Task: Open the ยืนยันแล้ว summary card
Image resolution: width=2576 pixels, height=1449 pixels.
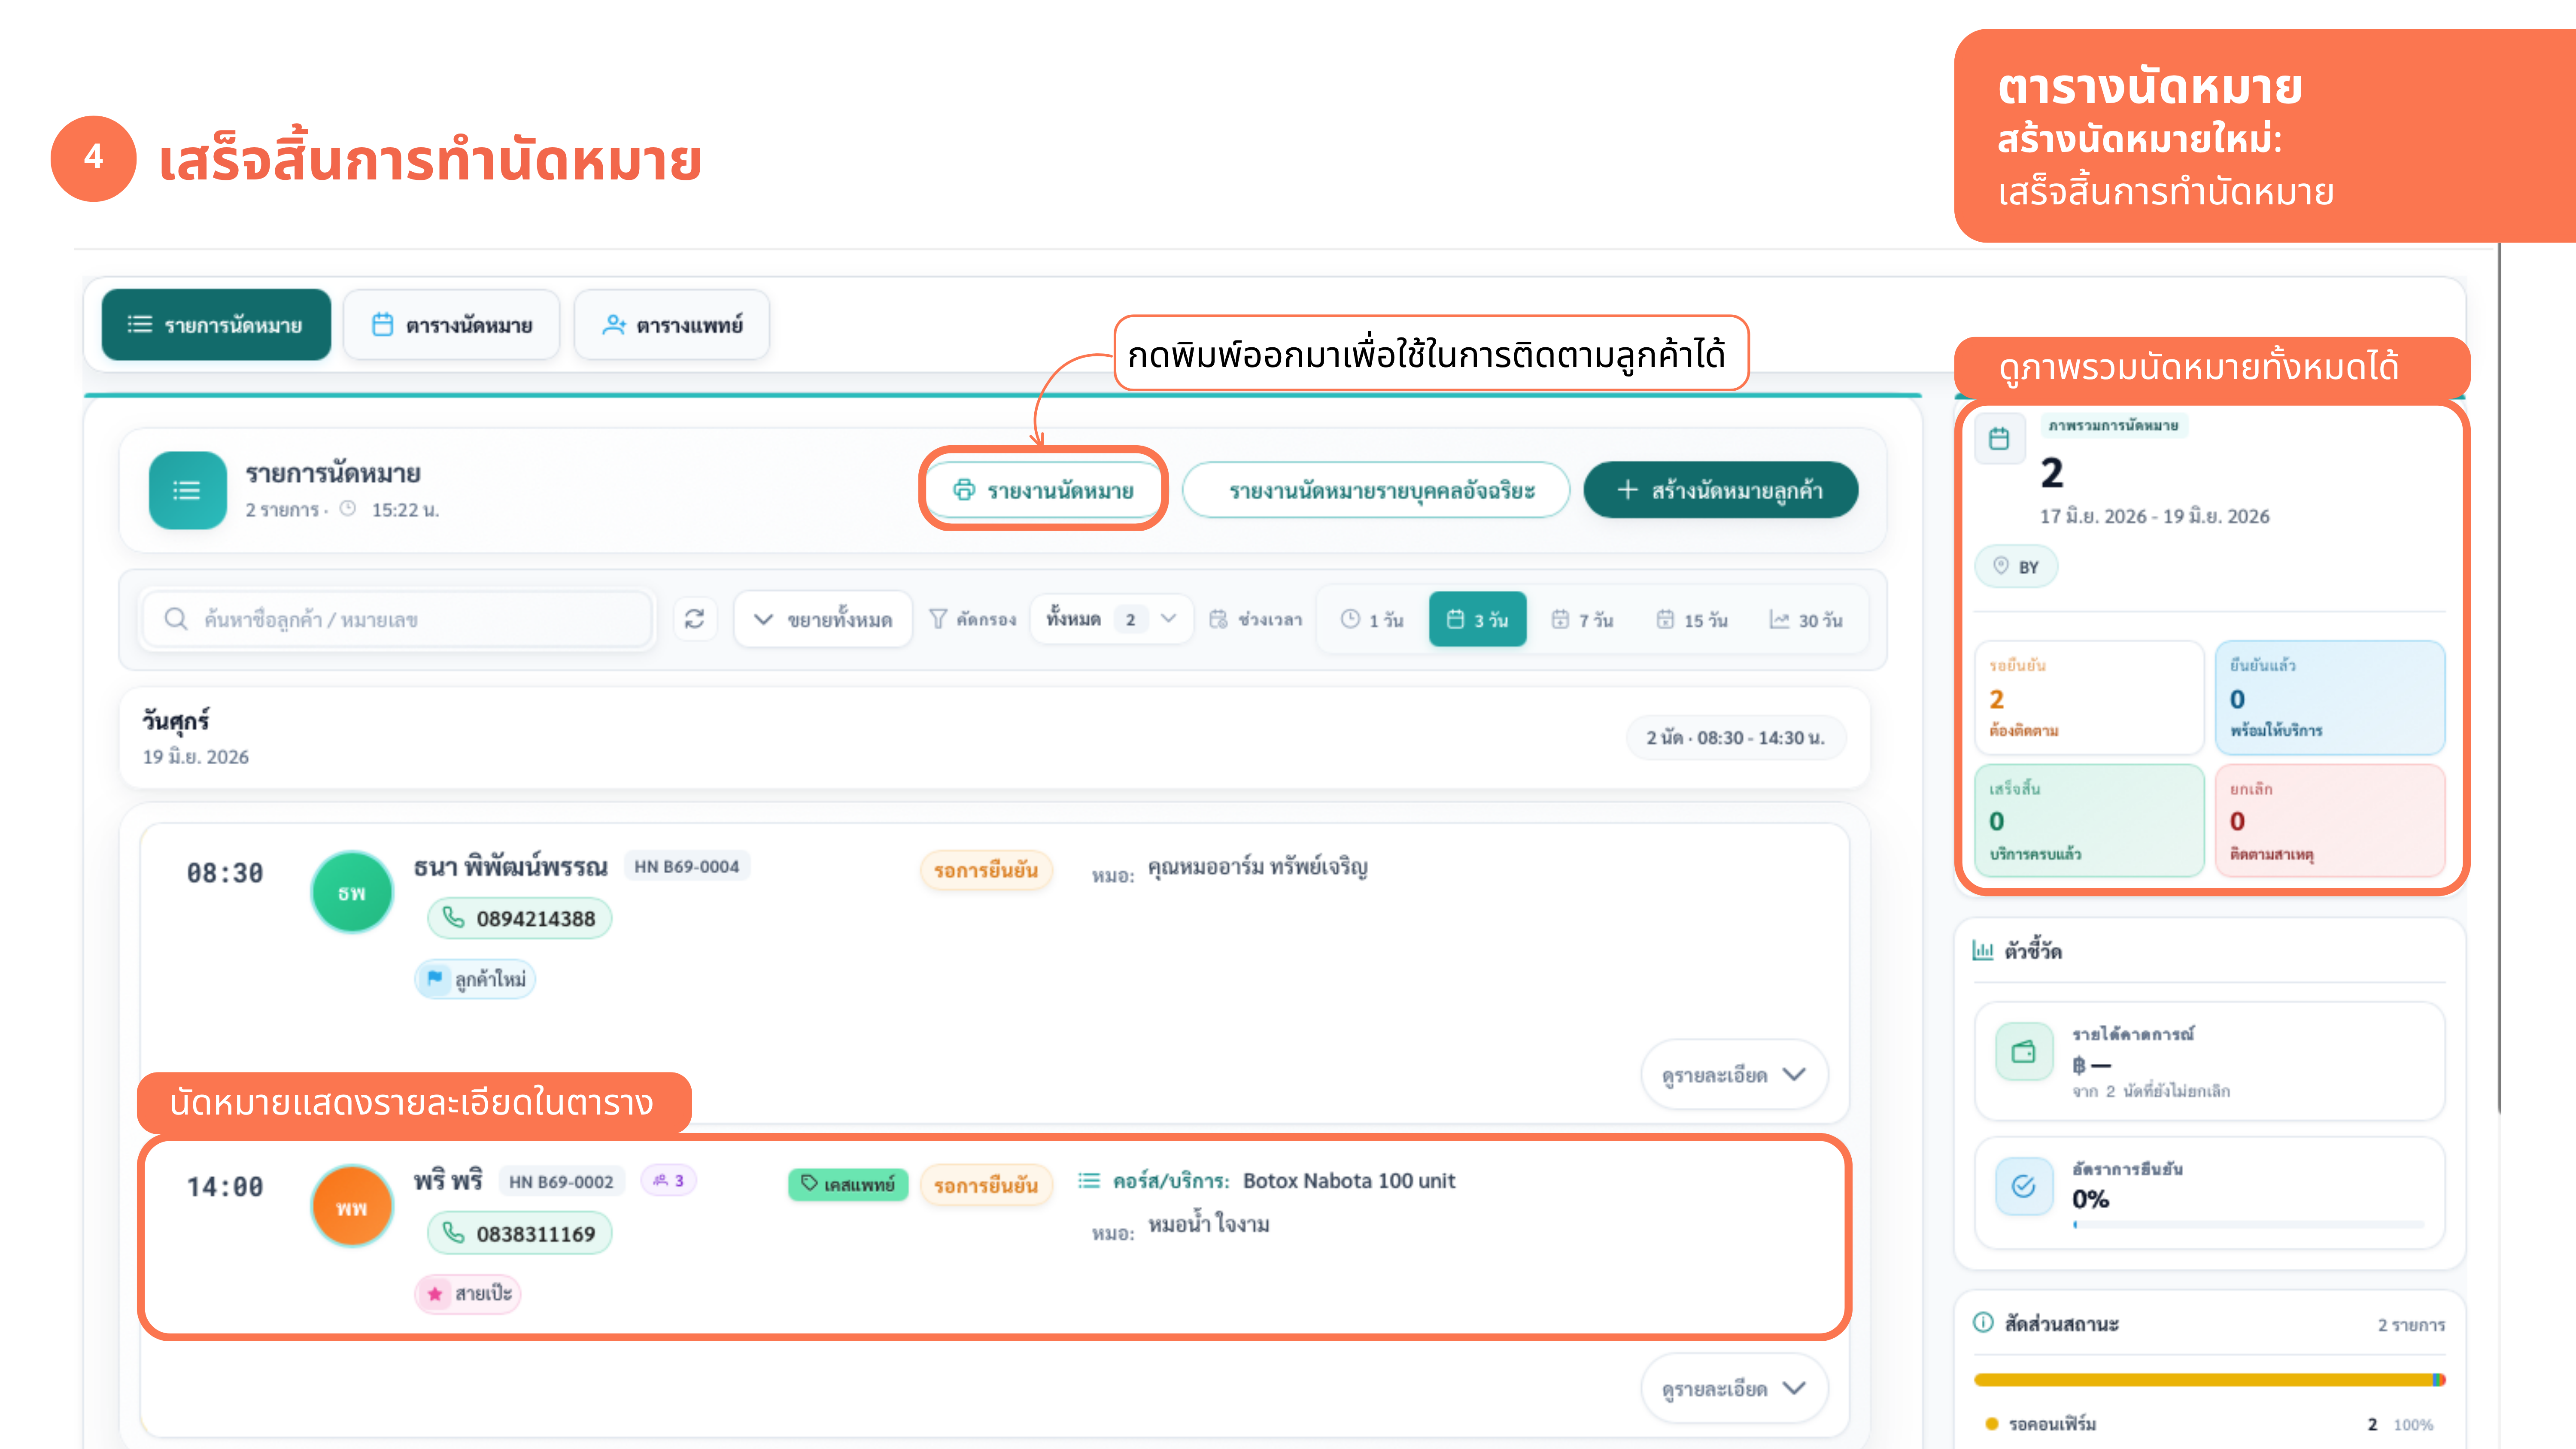Action: pos(2330,698)
